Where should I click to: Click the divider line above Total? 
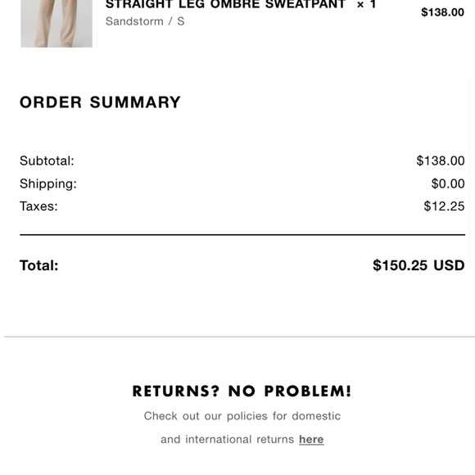coord(242,234)
